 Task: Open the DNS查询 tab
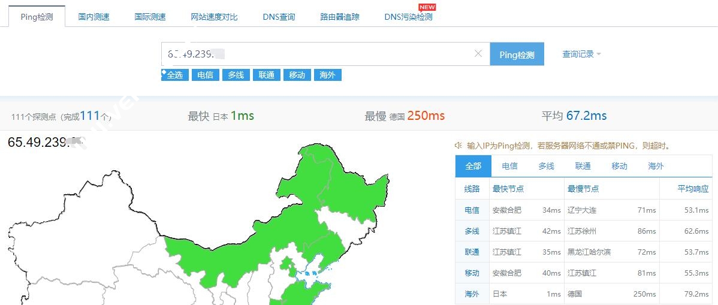(x=279, y=17)
